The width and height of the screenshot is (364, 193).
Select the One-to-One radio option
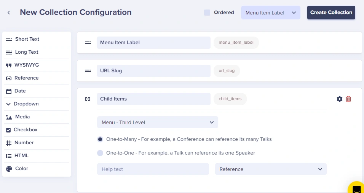click(100, 153)
